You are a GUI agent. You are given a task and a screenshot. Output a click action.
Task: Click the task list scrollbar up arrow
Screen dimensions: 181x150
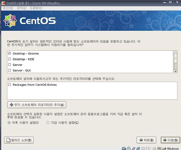tap(175, 52)
